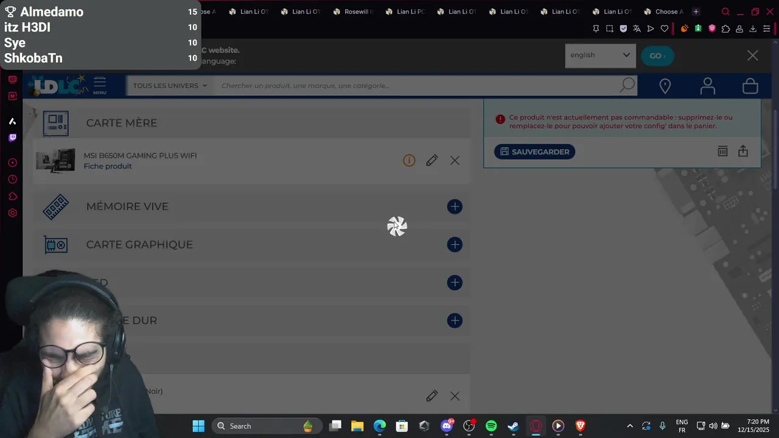The height and width of the screenshot is (438, 779).
Task: Open sidebar player icon
Action: point(12,163)
